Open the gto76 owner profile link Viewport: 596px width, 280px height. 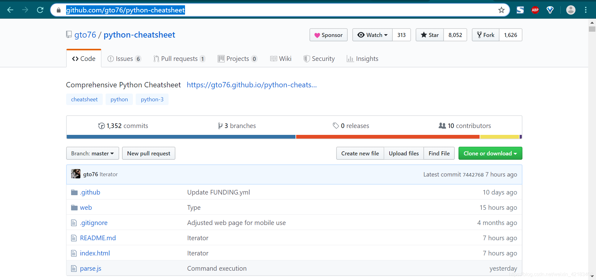85,35
